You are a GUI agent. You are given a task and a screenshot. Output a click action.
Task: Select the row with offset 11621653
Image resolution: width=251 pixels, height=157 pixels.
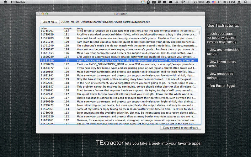coord(119,53)
